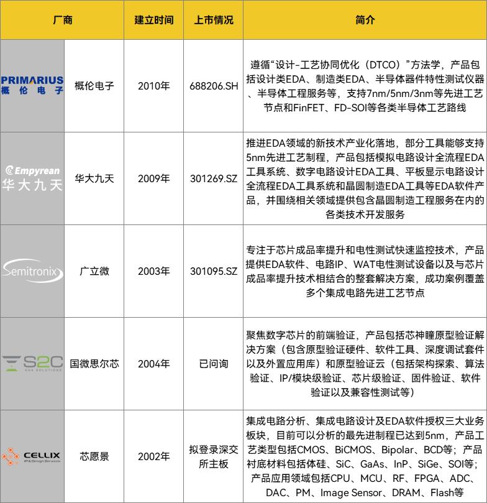Click the 上市情况 column header
The width and height of the screenshot is (487, 503).
[x=214, y=20]
